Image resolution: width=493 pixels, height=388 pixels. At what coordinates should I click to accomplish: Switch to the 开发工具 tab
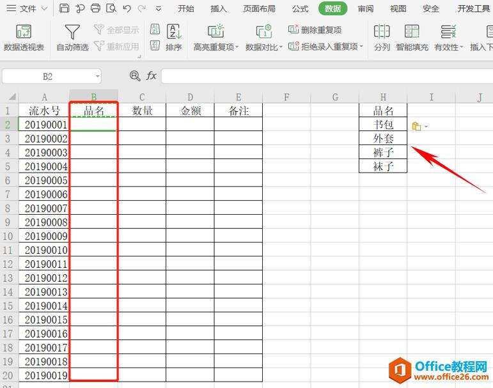coord(474,9)
